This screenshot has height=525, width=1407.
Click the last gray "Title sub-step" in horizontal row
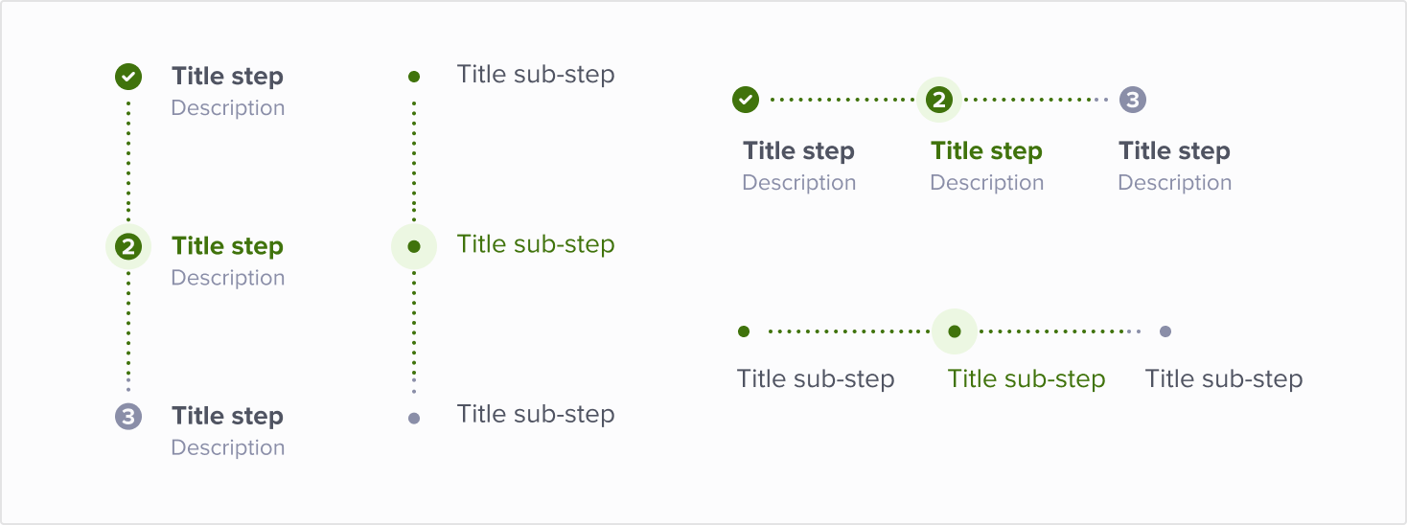click(1224, 379)
